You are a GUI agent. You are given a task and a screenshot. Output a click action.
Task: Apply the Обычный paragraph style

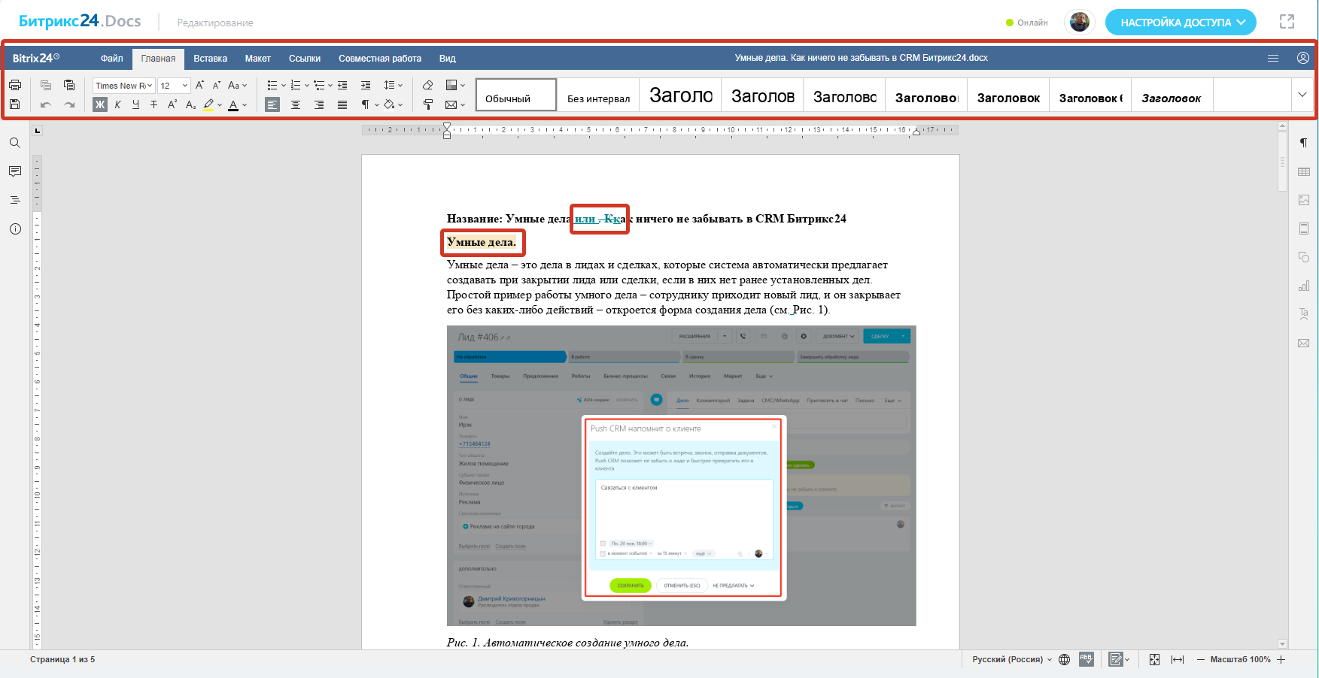(x=516, y=95)
